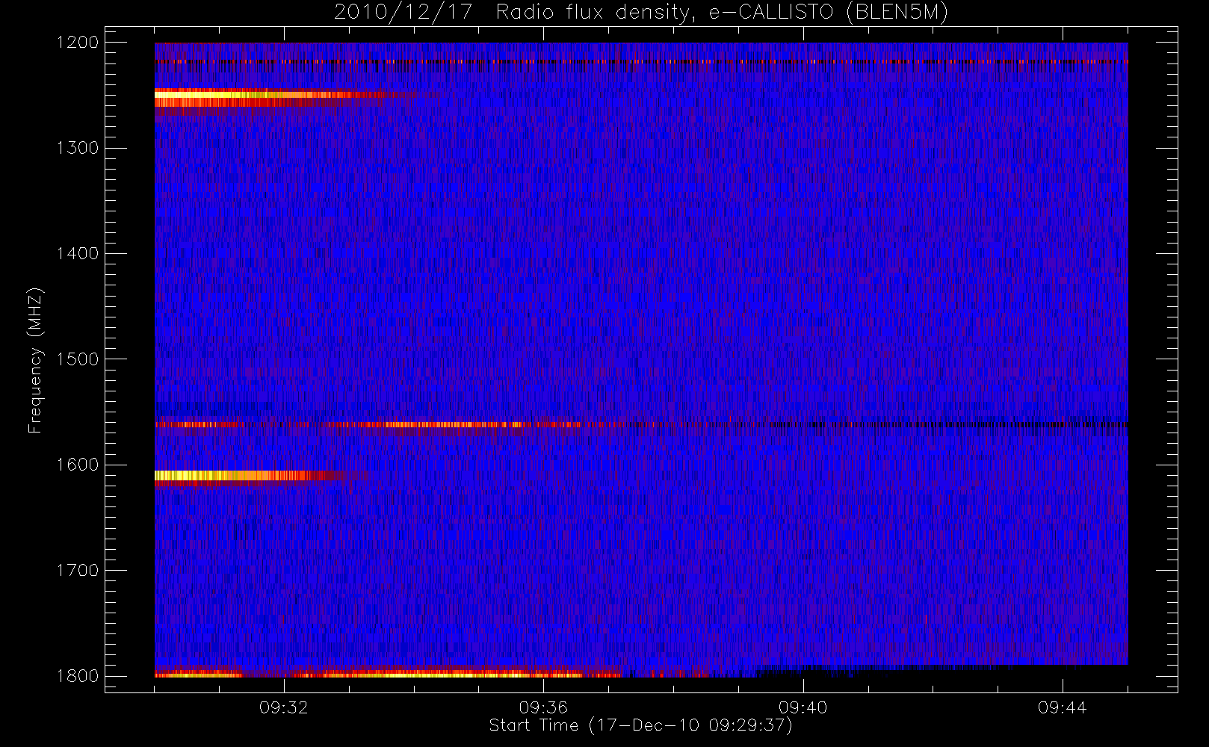Click the 09:36 time tick label
The image size is (1209, 747).
[x=543, y=707]
